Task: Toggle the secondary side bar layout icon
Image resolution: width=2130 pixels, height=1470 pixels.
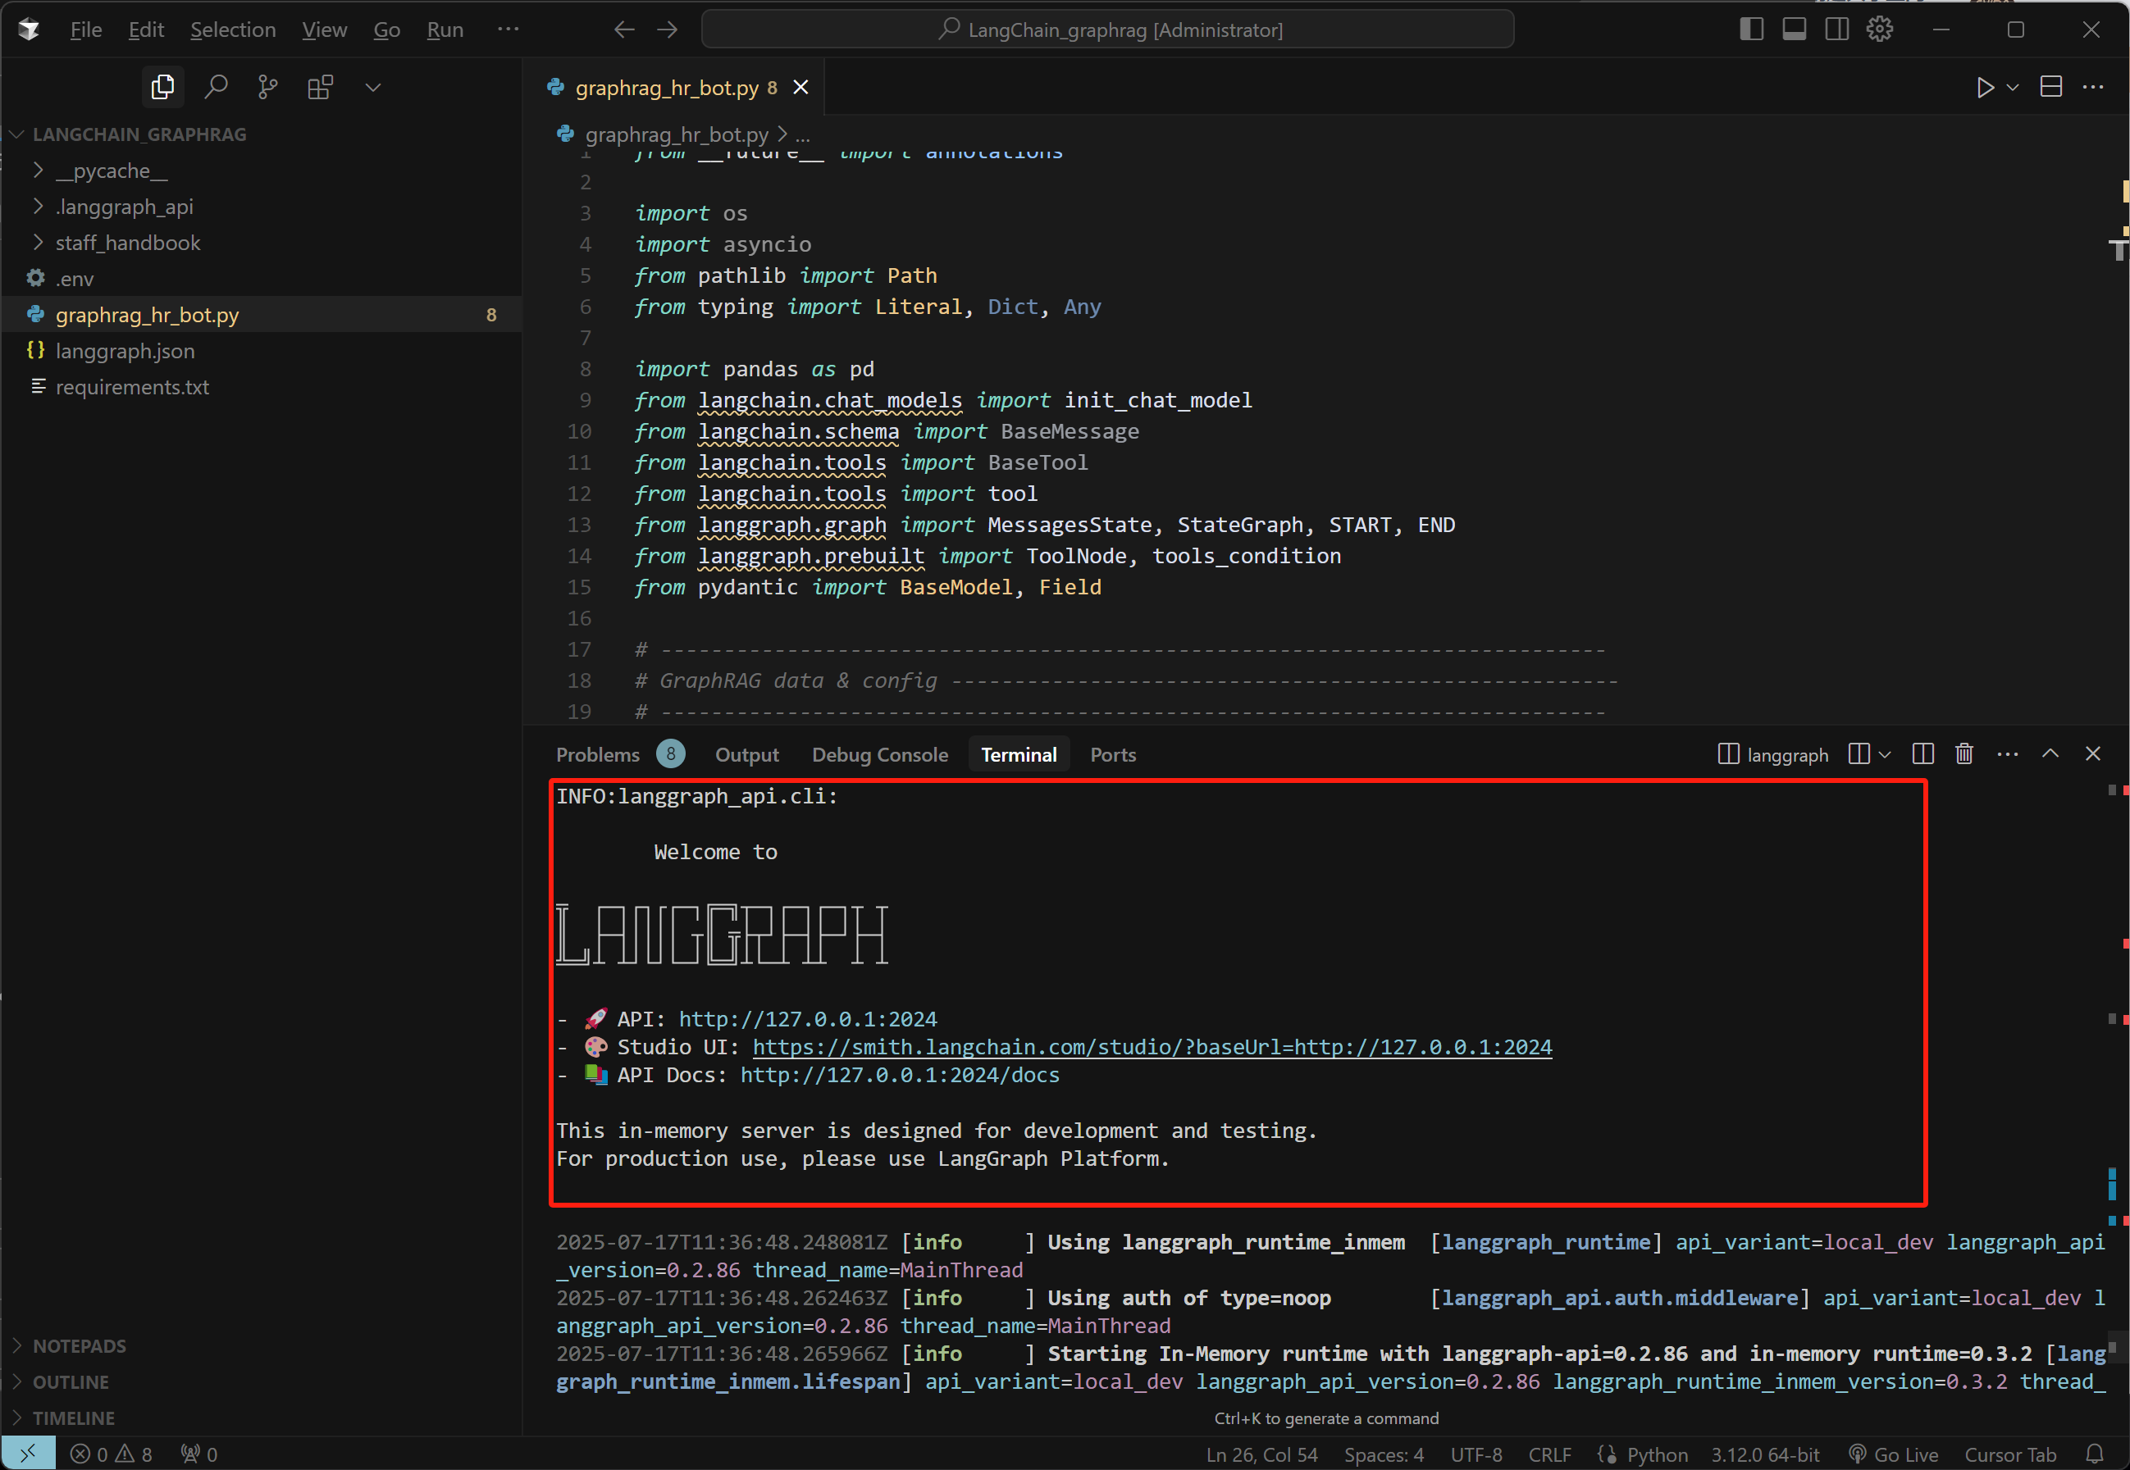Action: (1836, 30)
